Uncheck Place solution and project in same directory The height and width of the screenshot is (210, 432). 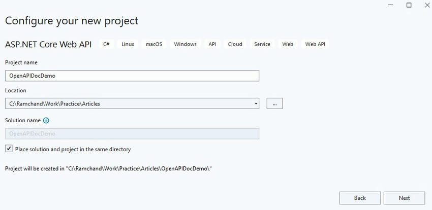click(x=9, y=149)
